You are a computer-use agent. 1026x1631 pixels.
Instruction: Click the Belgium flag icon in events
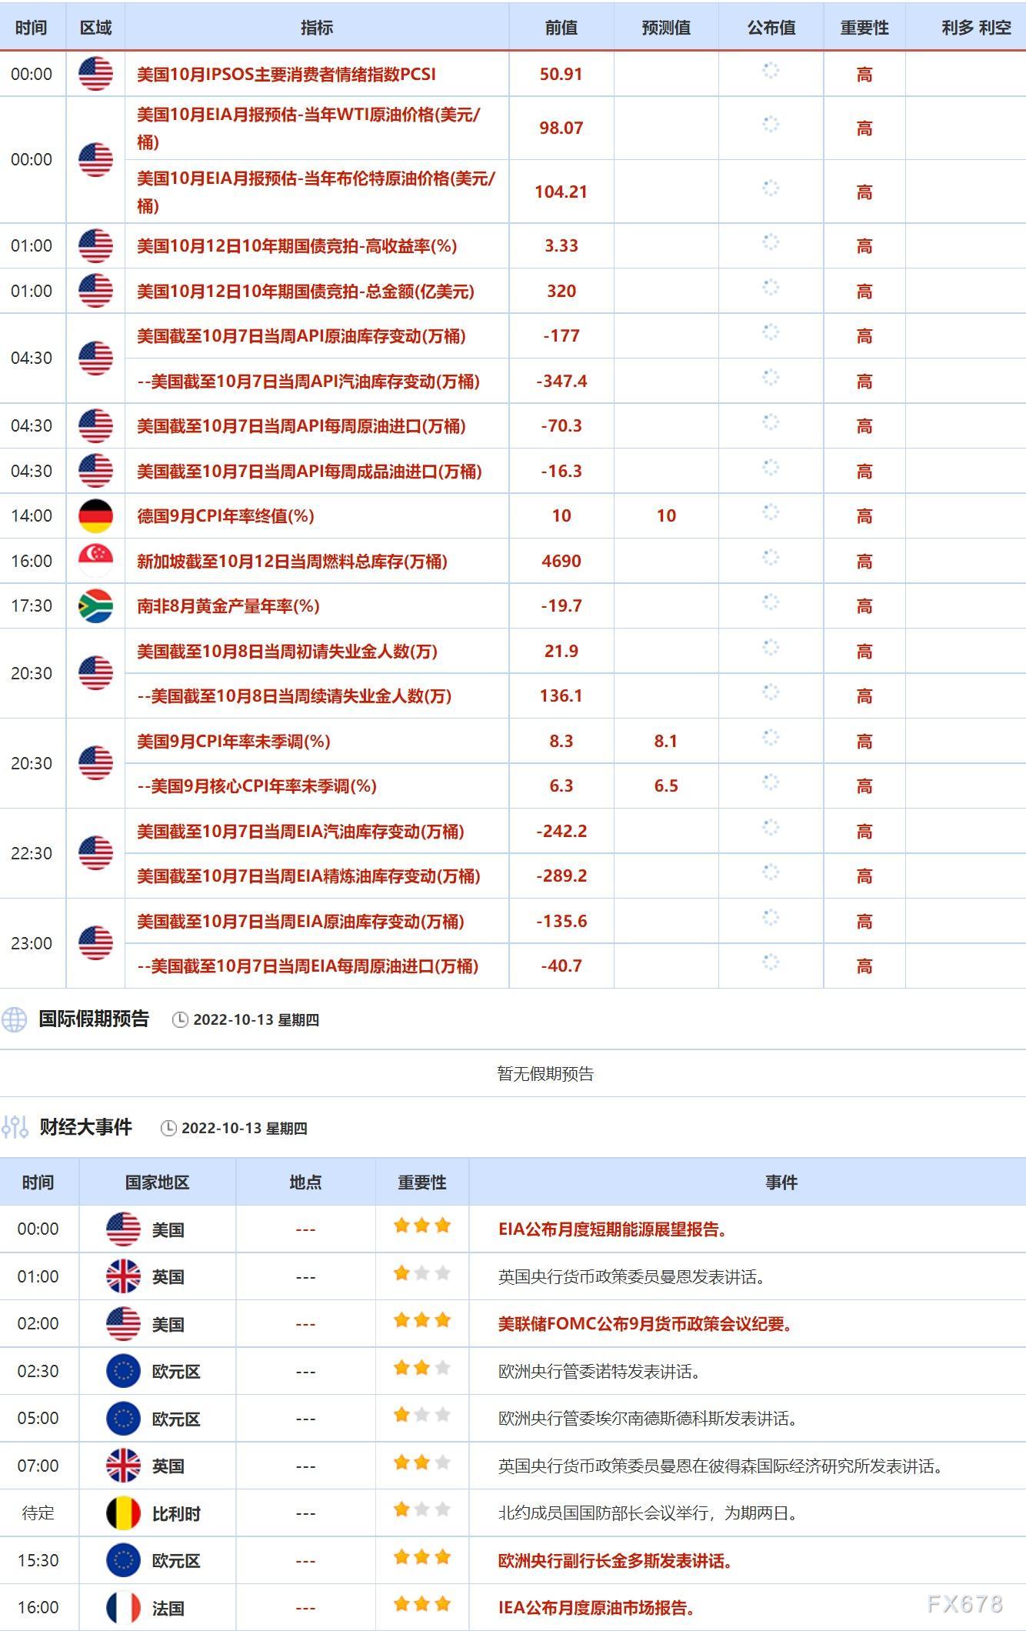pos(123,1513)
